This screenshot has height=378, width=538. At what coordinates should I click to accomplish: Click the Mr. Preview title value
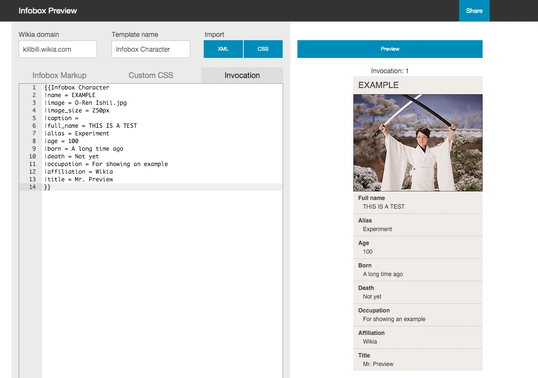click(x=378, y=364)
